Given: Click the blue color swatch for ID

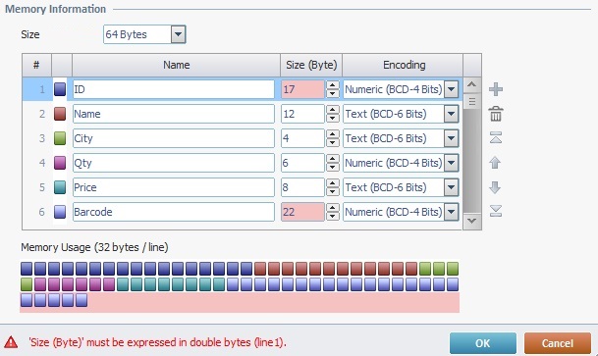Looking at the screenshot, I should 60,89.
